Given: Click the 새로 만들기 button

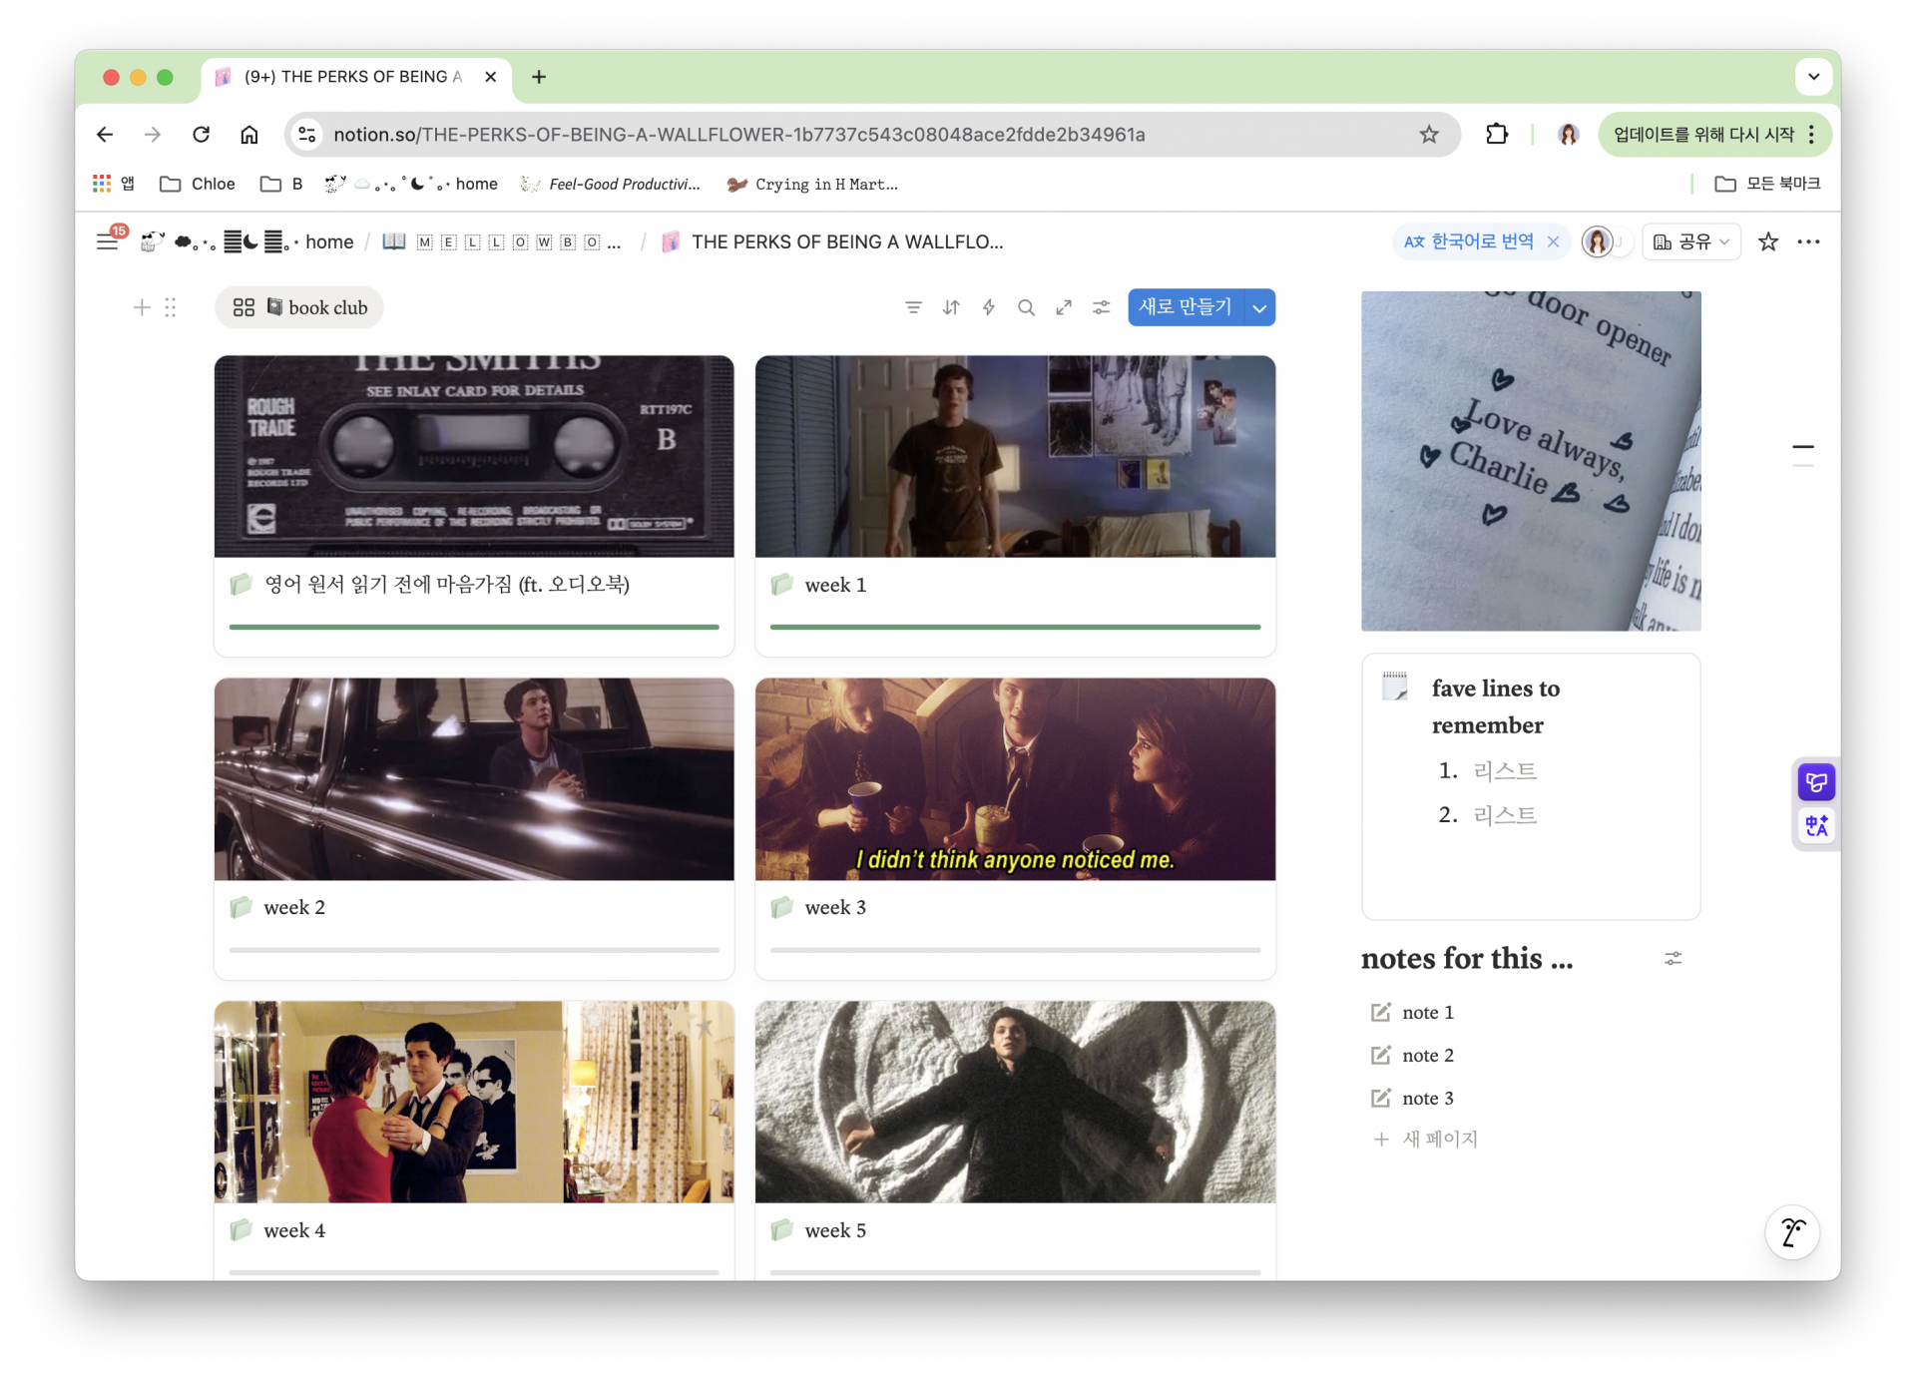Looking at the screenshot, I should click(x=1186, y=307).
